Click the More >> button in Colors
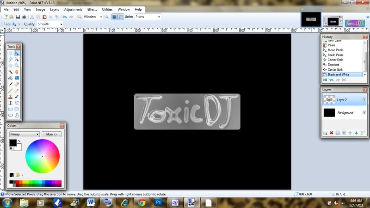This screenshot has width=370, height=208. (51, 134)
